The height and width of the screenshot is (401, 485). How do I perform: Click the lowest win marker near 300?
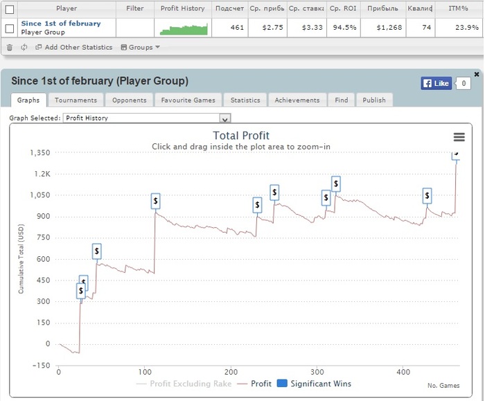pos(81,291)
